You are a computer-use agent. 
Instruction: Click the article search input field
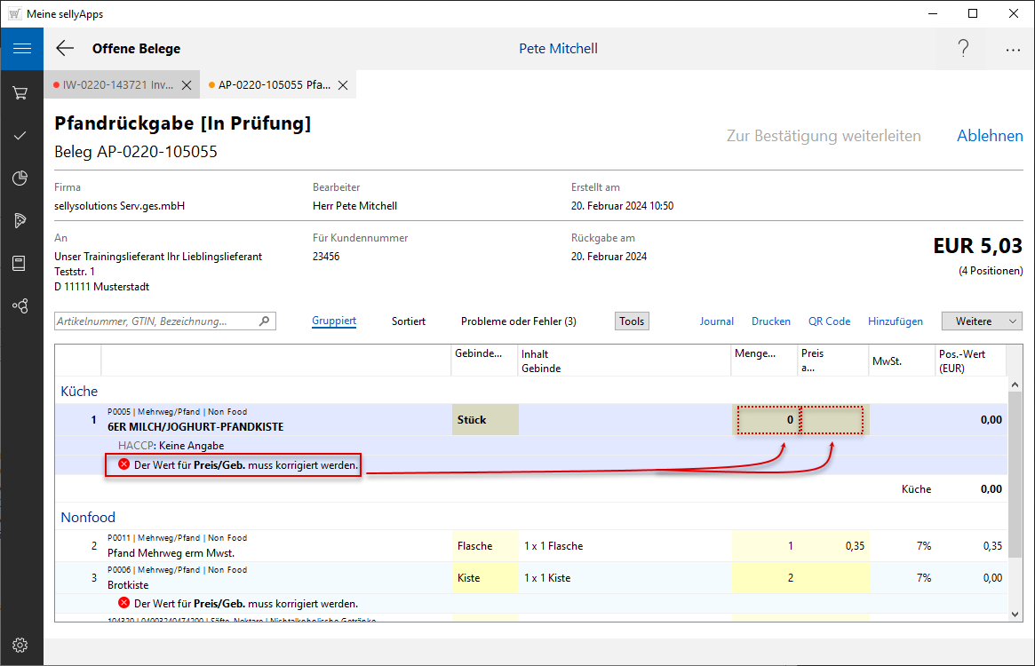pos(155,321)
